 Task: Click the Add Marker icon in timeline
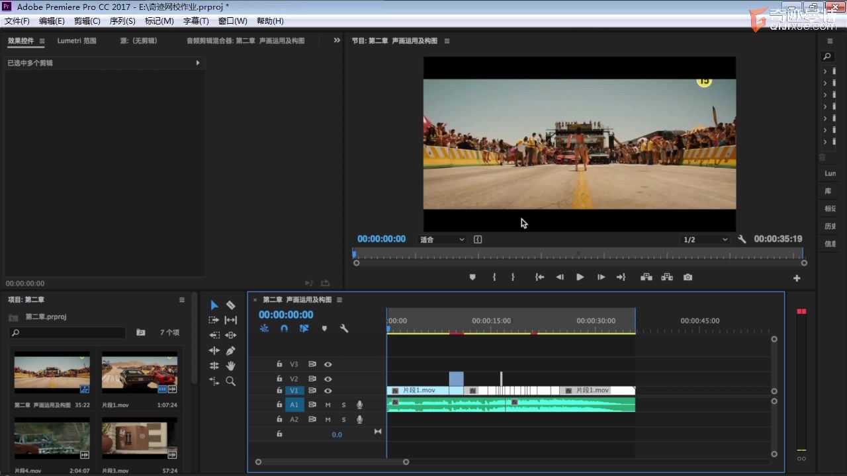pos(324,328)
